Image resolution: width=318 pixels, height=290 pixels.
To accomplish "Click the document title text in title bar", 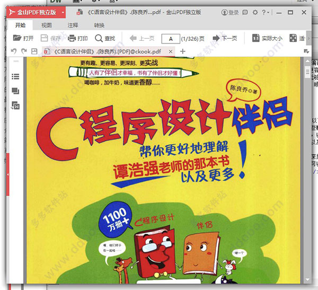I will coord(144,12).
